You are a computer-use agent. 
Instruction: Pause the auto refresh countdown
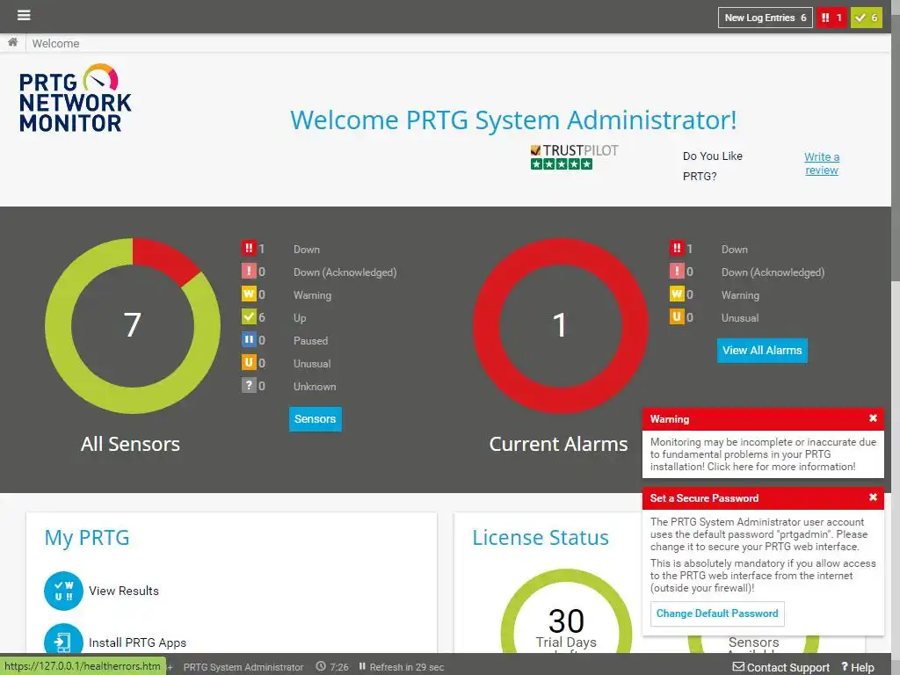401,667
